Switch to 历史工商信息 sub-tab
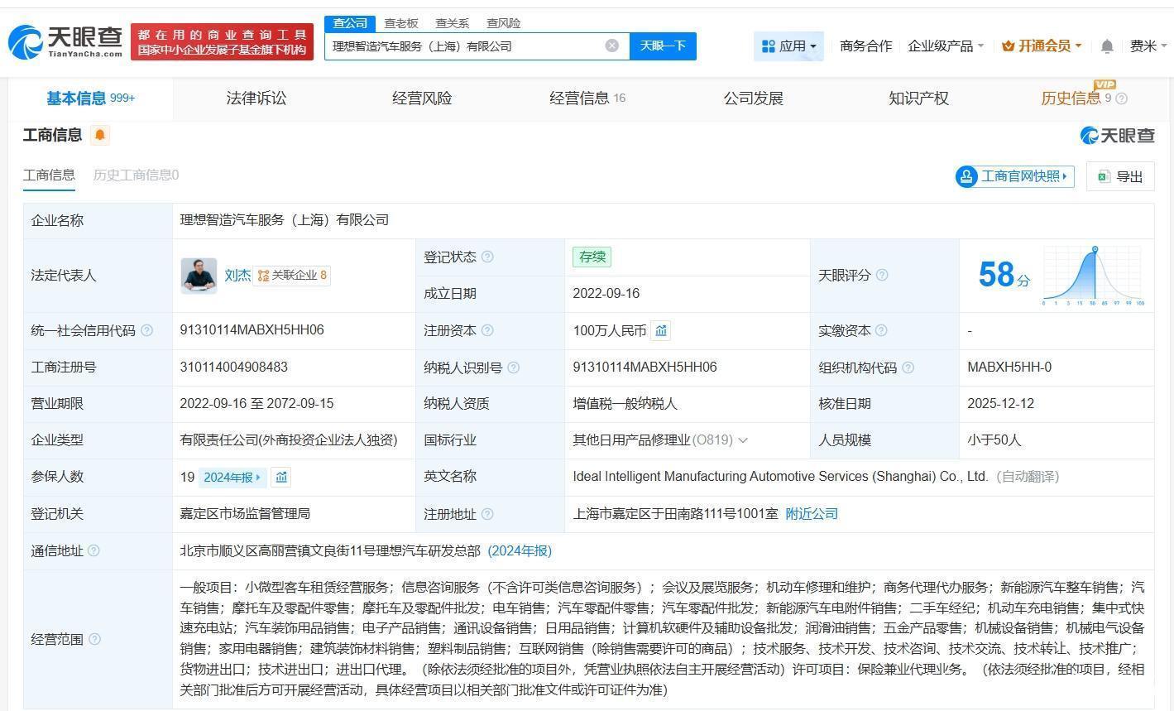This screenshot has width=1174, height=711. point(136,175)
